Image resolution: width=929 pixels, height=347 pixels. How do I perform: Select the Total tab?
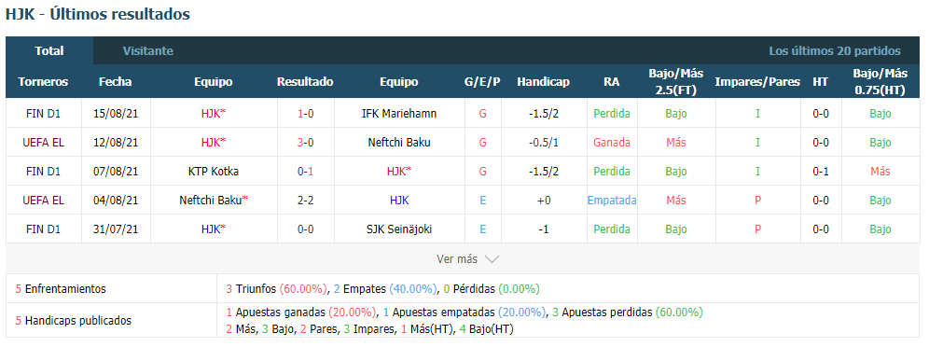[x=49, y=51]
